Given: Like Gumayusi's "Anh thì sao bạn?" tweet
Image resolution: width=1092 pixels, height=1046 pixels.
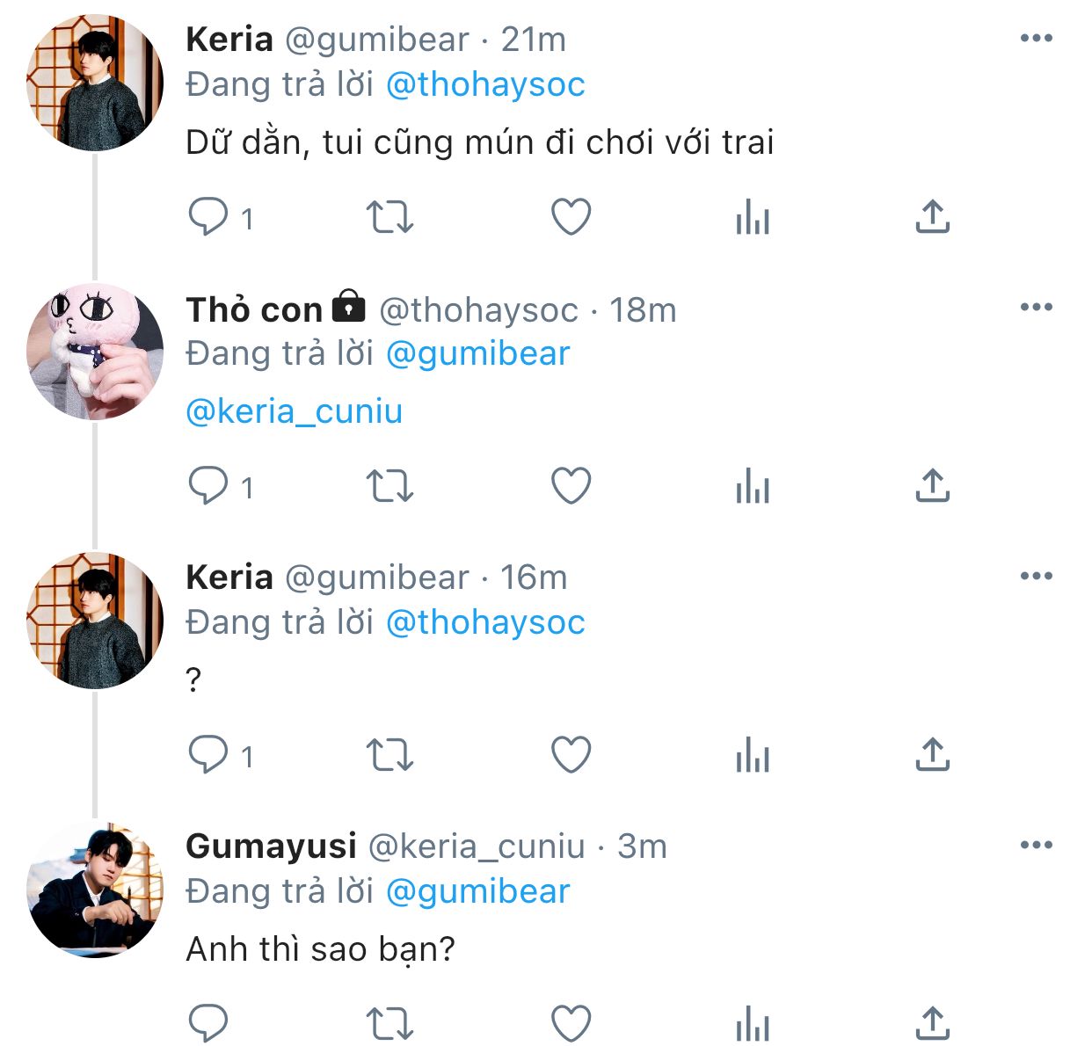Looking at the screenshot, I should pos(571,1024).
